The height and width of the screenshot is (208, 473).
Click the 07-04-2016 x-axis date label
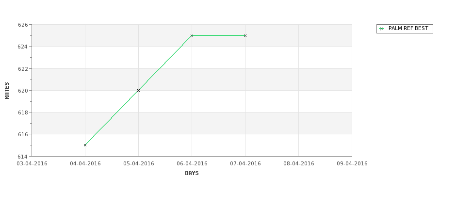245,164
